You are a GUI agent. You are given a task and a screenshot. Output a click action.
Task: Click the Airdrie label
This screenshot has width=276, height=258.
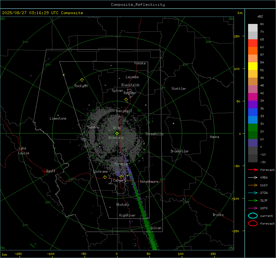(121, 164)
